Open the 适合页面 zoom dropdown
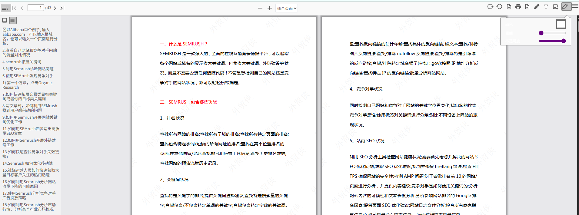This screenshot has width=579, height=215. point(287,8)
